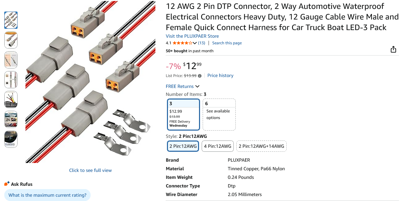Viewport: 405px width, 201px height.
Task: Visit the PLUXPAER Store
Action: pyautogui.click(x=192, y=36)
